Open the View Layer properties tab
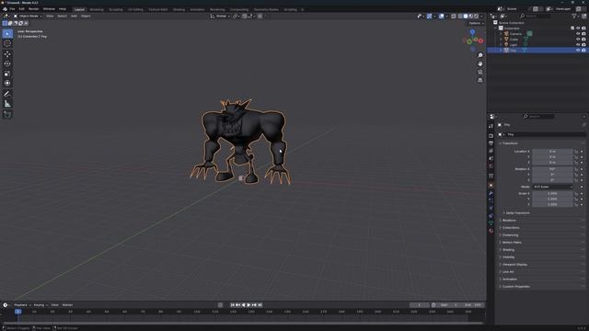The width and height of the screenshot is (589, 331). click(x=491, y=151)
